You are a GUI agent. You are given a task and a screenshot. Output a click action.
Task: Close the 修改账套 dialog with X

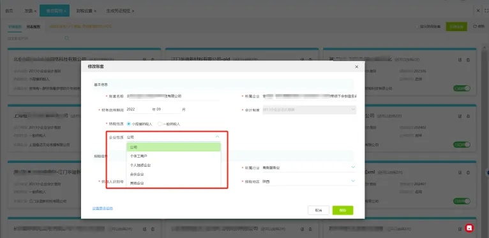coord(356,67)
